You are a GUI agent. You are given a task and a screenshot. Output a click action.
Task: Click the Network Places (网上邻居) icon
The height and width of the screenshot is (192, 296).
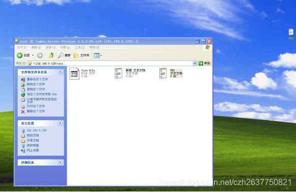(x=23, y=151)
